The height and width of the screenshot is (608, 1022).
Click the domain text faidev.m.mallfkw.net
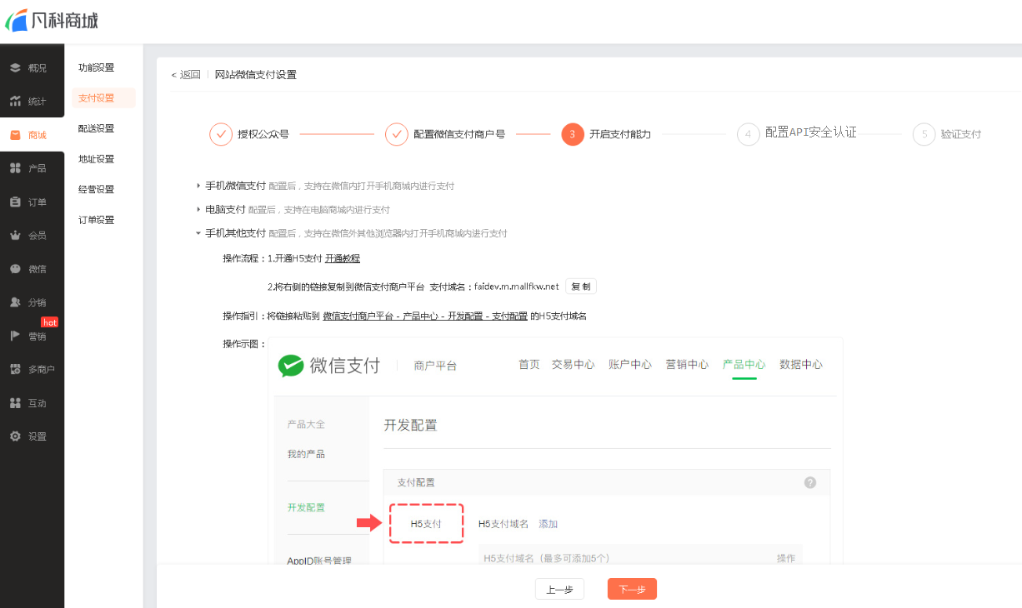pos(516,287)
